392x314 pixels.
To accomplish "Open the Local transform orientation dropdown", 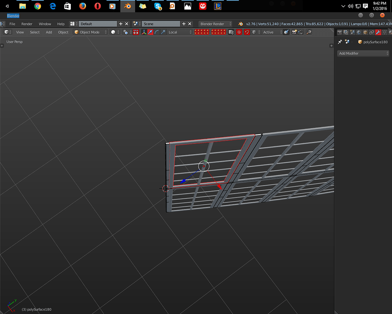I will click(179, 32).
